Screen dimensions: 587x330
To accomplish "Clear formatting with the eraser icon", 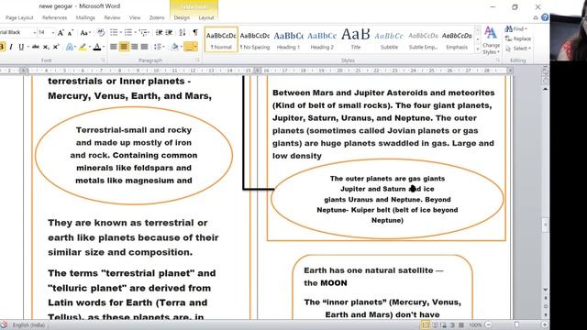I will pos(101,33).
